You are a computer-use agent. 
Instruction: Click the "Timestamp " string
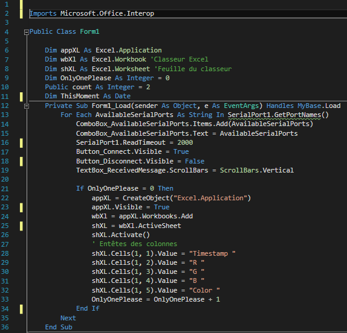point(212,253)
